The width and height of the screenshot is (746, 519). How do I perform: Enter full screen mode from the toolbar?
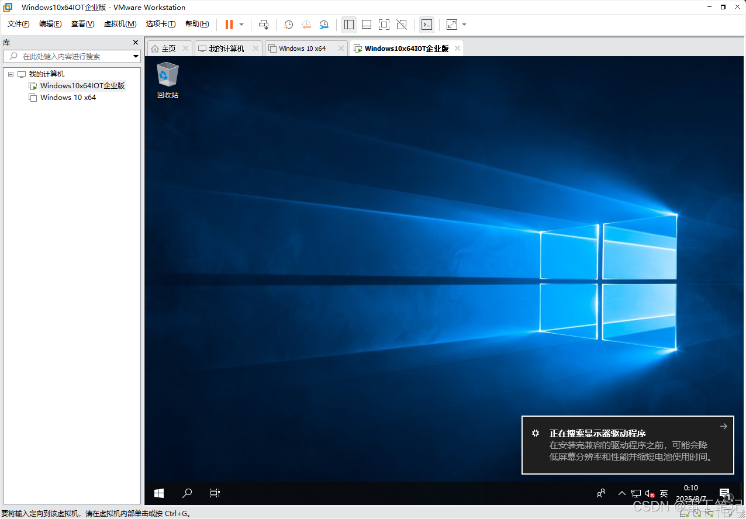(x=384, y=25)
